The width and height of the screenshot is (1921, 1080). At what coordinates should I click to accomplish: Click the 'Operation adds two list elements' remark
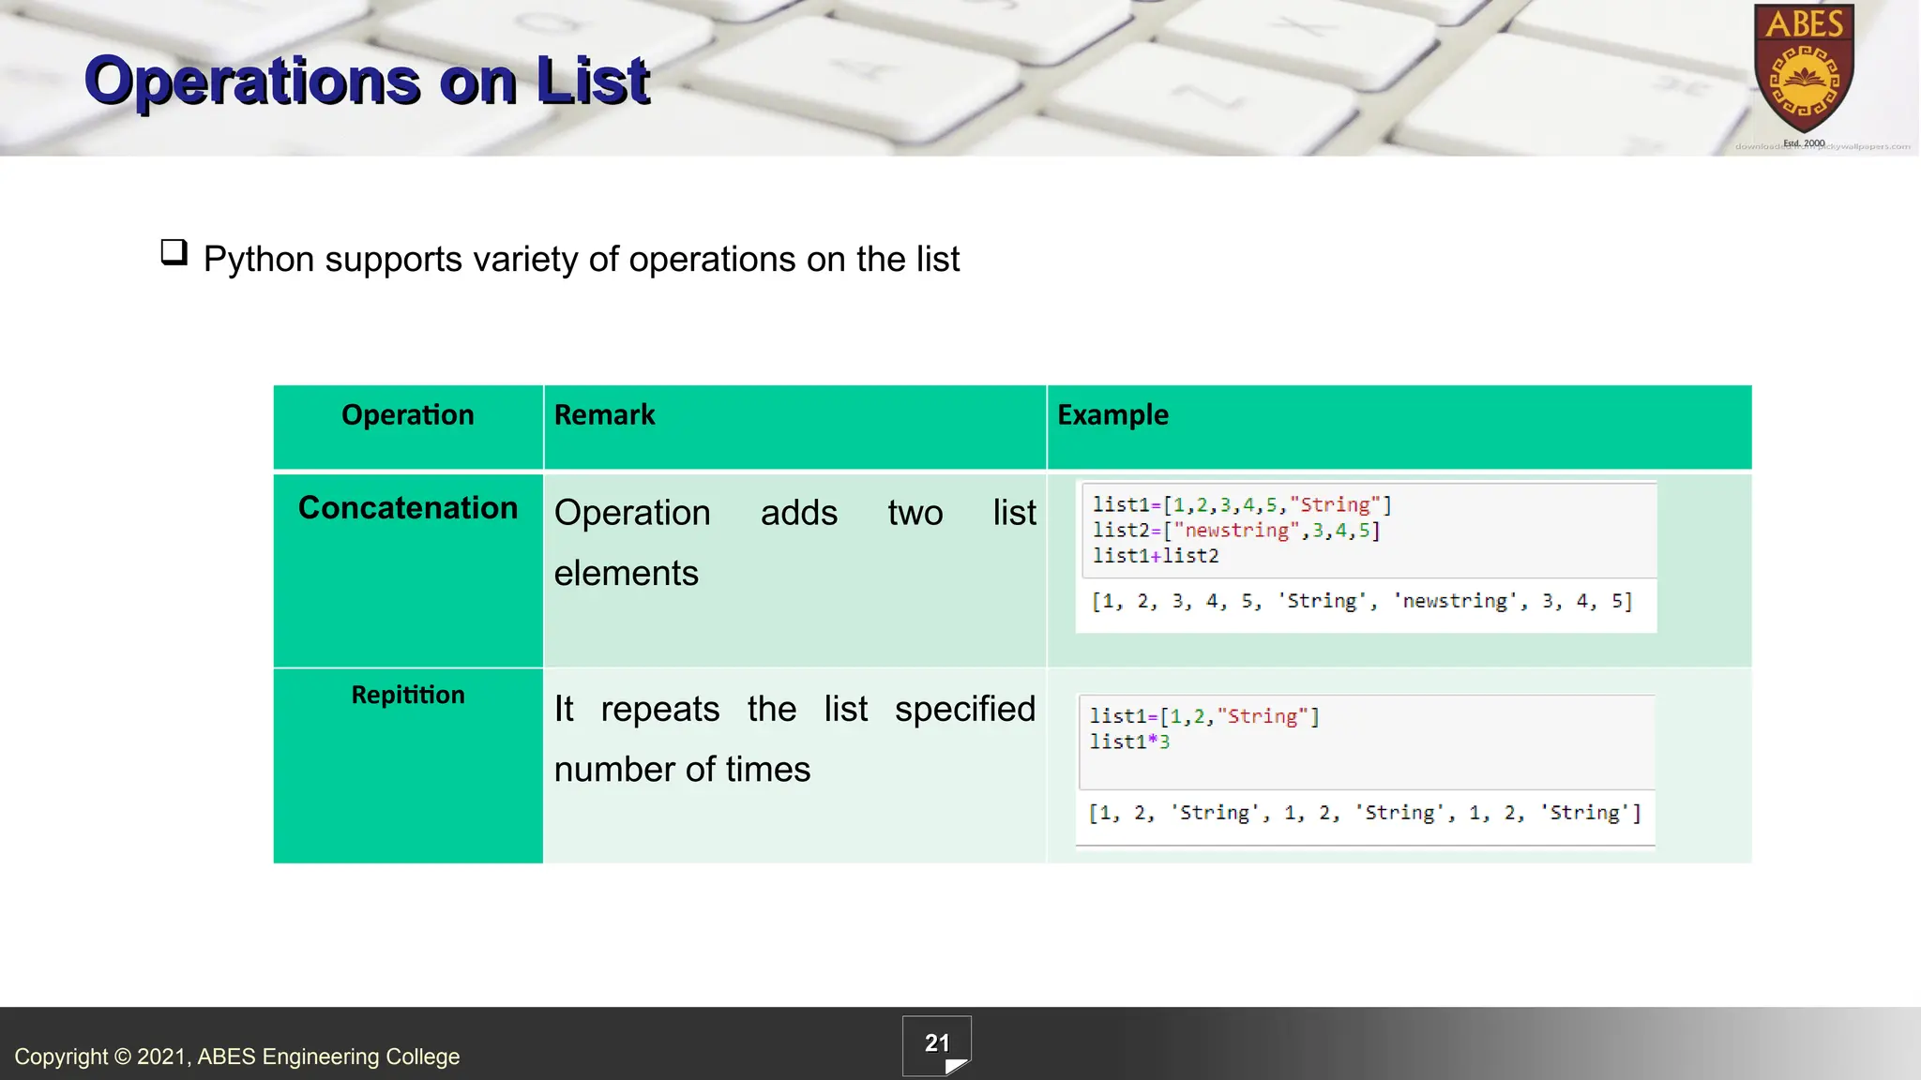794,542
